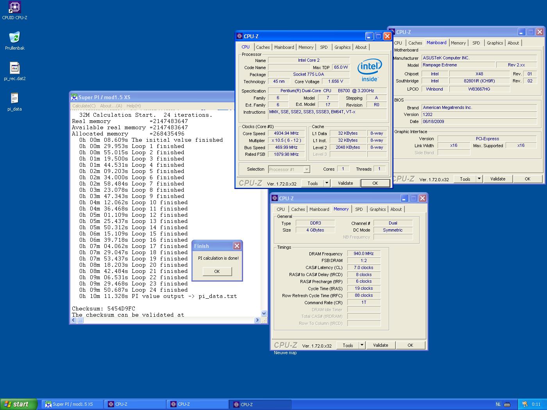Open CPU tab in Memory window
The width and height of the screenshot is (547, 410).
(281, 209)
